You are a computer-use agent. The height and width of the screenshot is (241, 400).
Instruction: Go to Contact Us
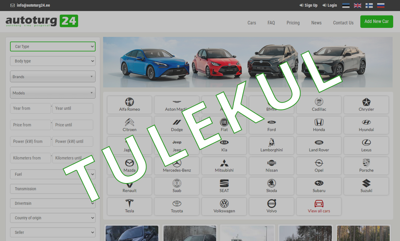point(343,23)
